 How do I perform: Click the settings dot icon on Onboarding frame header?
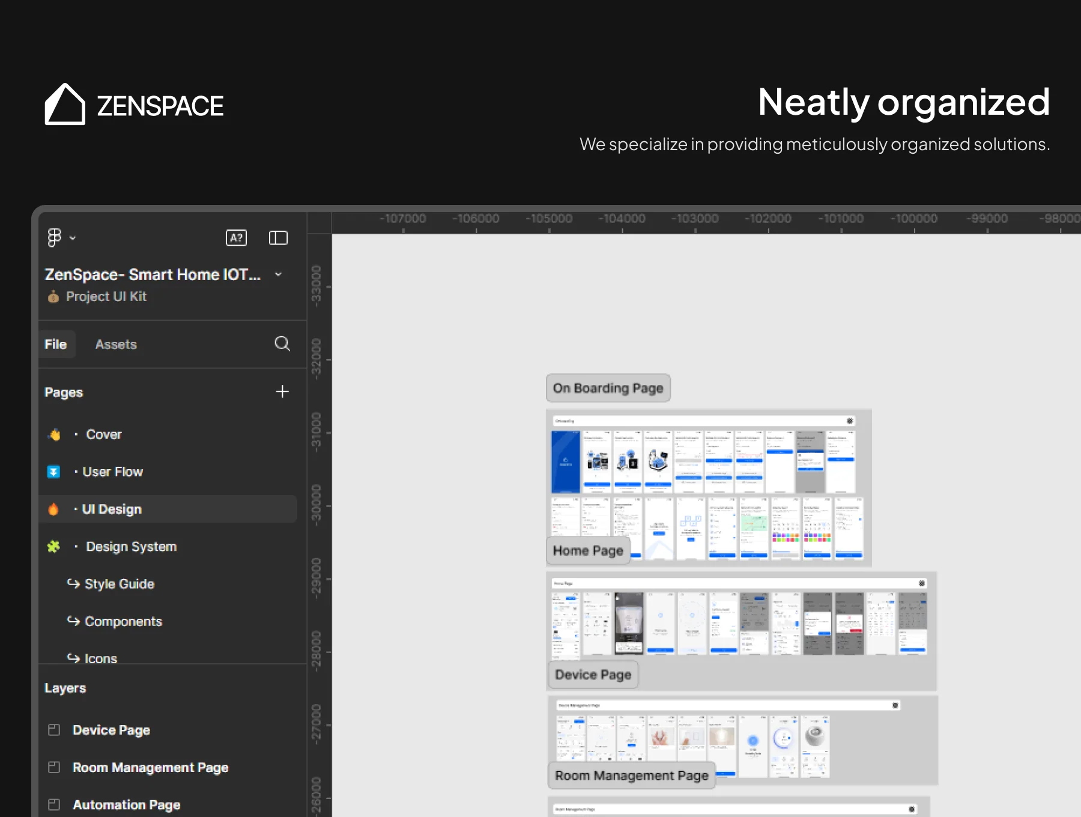point(850,421)
